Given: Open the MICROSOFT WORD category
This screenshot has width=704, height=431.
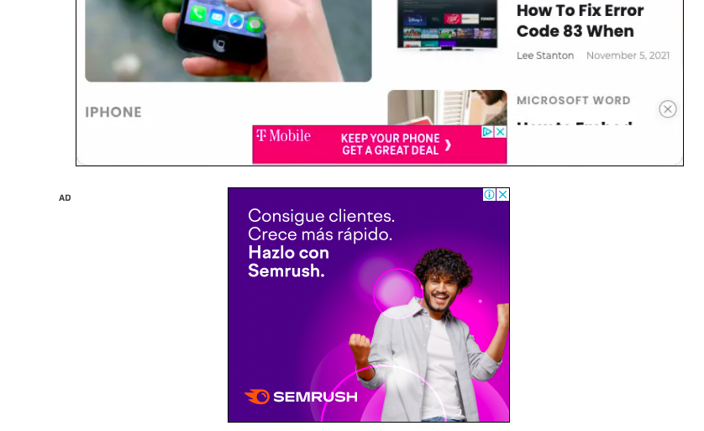Looking at the screenshot, I should tap(573, 101).
